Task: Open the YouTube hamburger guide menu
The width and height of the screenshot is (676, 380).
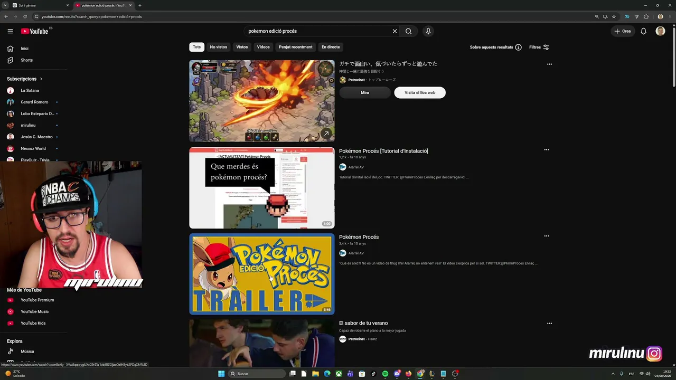Action: 10,31
